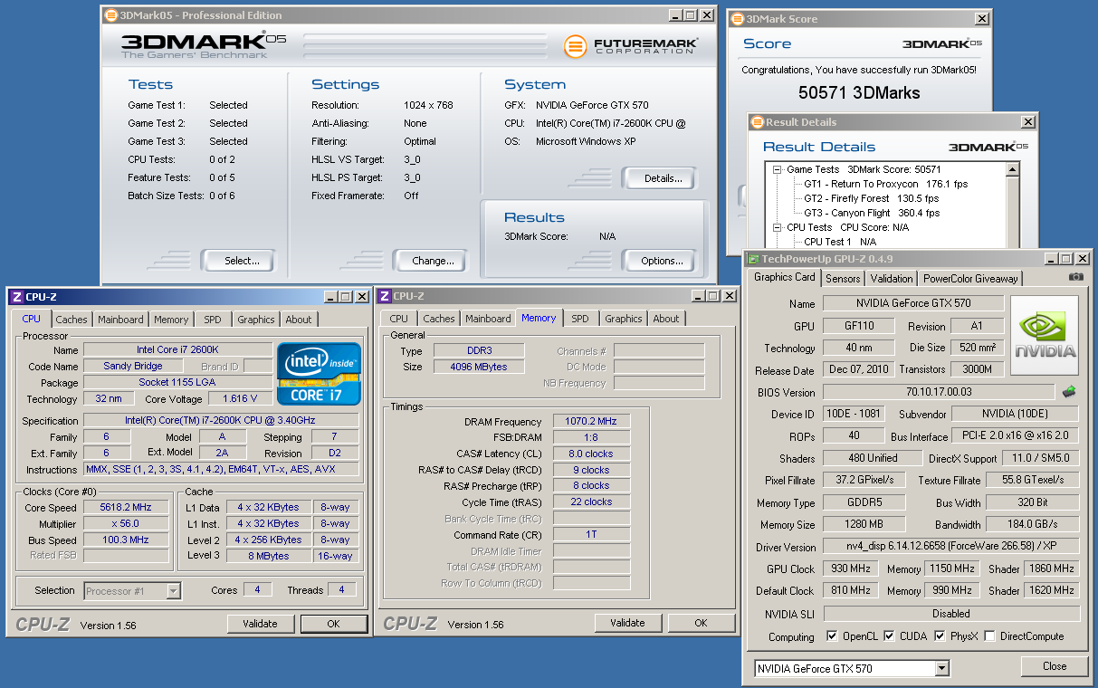The height and width of the screenshot is (688, 1098).
Task: Click the GPU-Z screenshot camera icon
Action: coord(1075,277)
